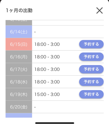Screen dimensions: 109x126
Task: Tap 予約する for 6/15(日)
Action: [x=91, y=44]
